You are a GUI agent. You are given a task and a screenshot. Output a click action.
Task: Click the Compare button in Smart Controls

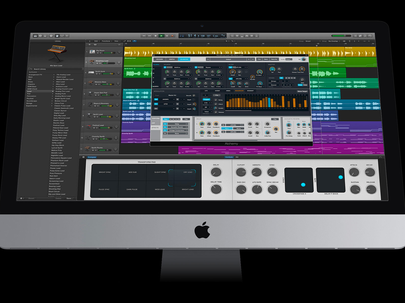(92, 157)
